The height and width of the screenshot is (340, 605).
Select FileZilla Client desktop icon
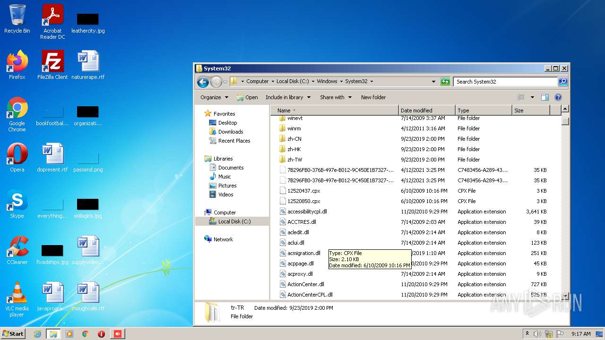point(52,65)
